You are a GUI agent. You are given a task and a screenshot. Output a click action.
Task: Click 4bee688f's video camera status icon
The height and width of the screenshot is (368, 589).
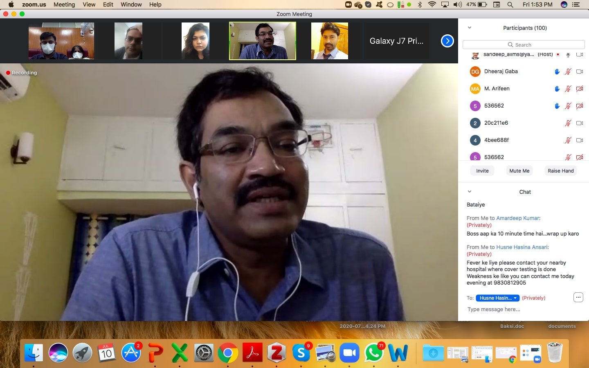pos(579,140)
